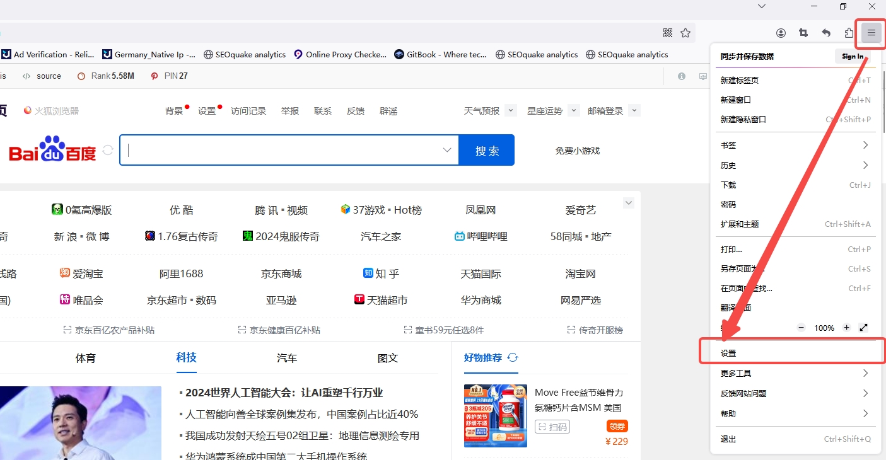
Task: Zoom in with the plus button in menu
Action: [847, 328]
